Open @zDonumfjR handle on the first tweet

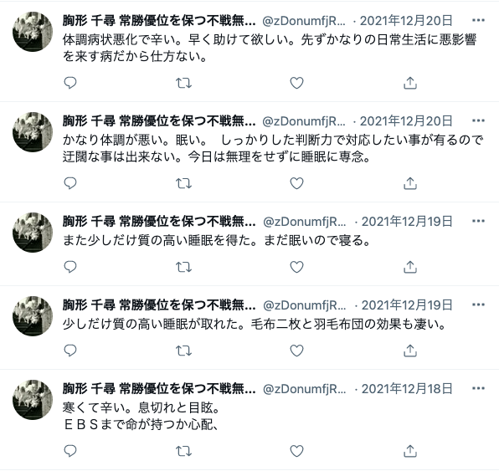[304, 21]
